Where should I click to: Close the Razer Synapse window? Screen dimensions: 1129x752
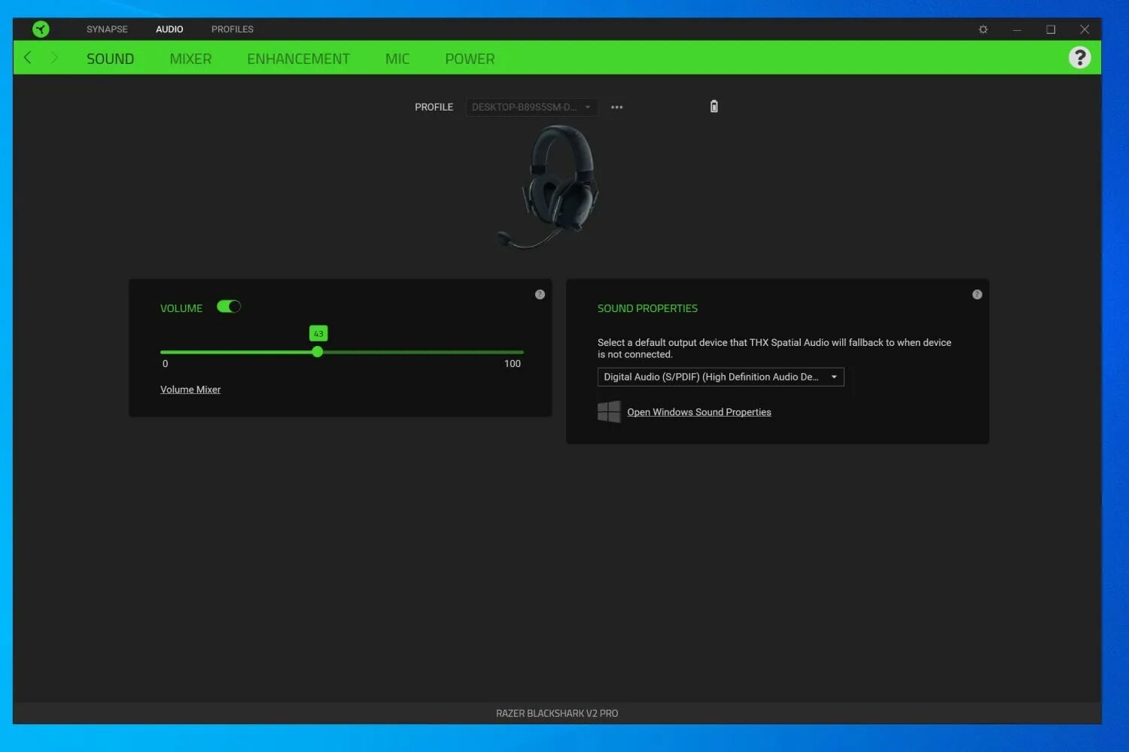1085,29
